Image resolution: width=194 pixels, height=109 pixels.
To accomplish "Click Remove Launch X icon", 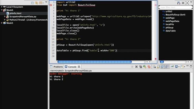I will click(136, 67).
